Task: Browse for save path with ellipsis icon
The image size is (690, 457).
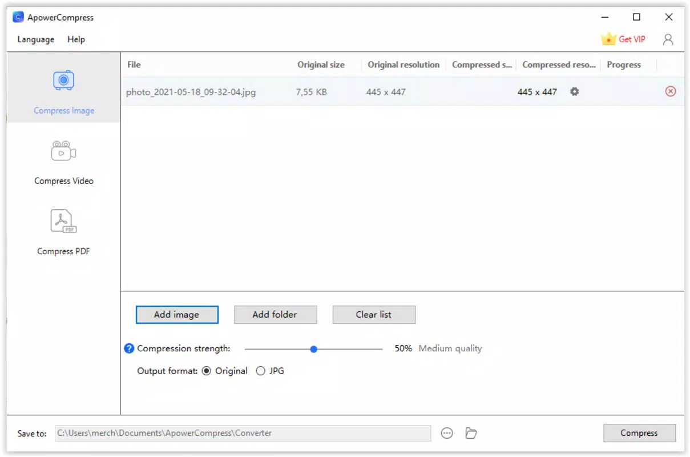Action: click(x=447, y=433)
